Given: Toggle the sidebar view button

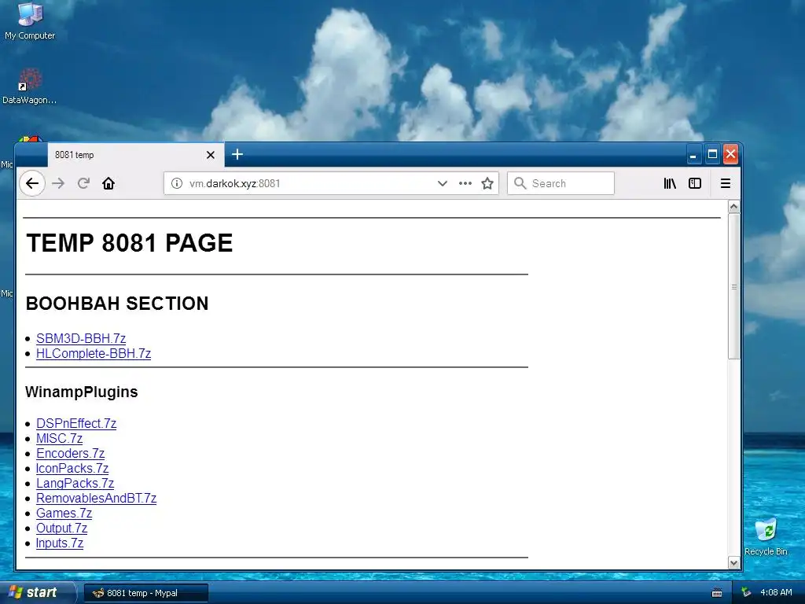Looking at the screenshot, I should [695, 183].
